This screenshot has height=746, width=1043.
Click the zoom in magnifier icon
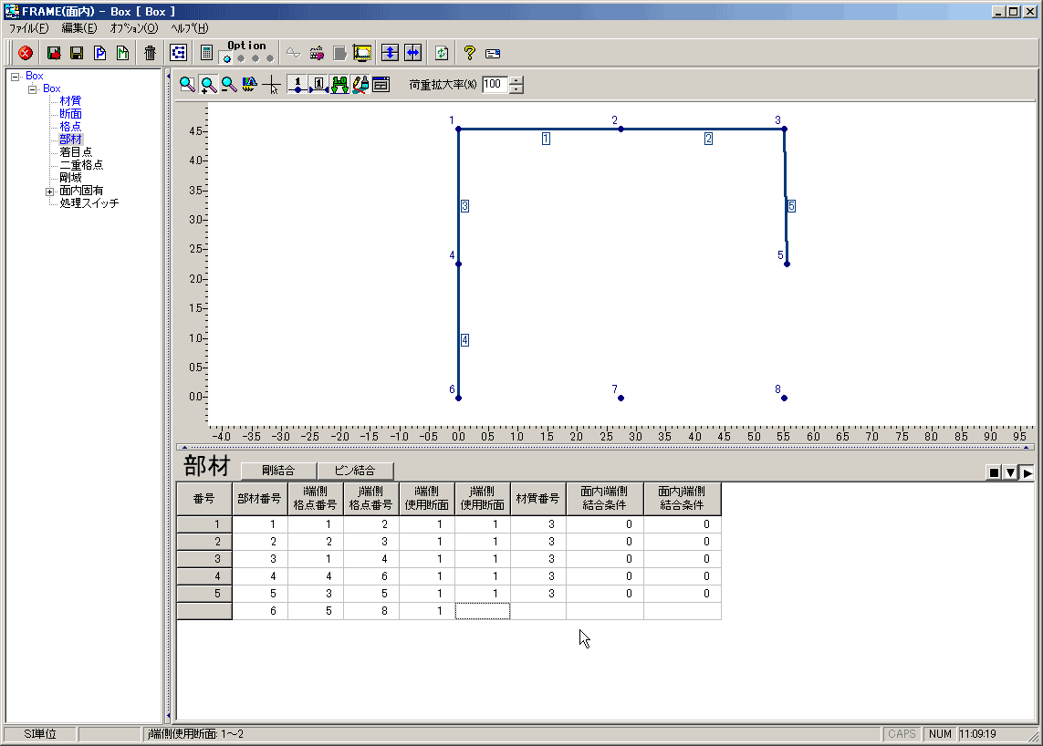pos(208,85)
